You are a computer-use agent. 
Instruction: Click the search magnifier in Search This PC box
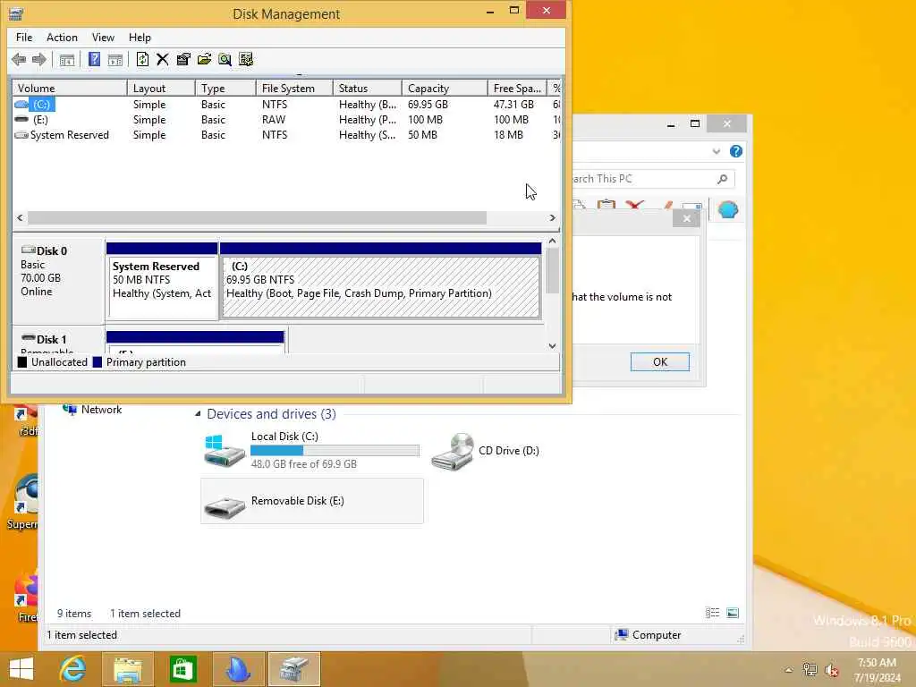pyautogui.click(x=723, y=179)
